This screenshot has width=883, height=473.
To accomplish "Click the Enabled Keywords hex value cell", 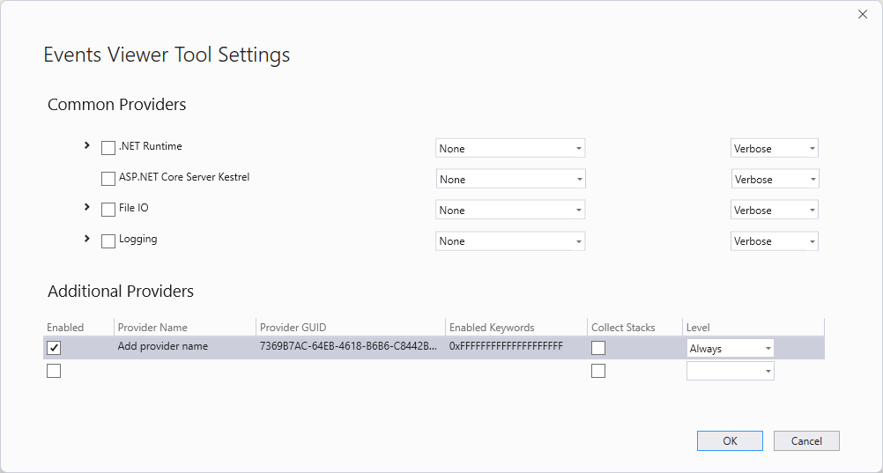I will tap(506, 347).
